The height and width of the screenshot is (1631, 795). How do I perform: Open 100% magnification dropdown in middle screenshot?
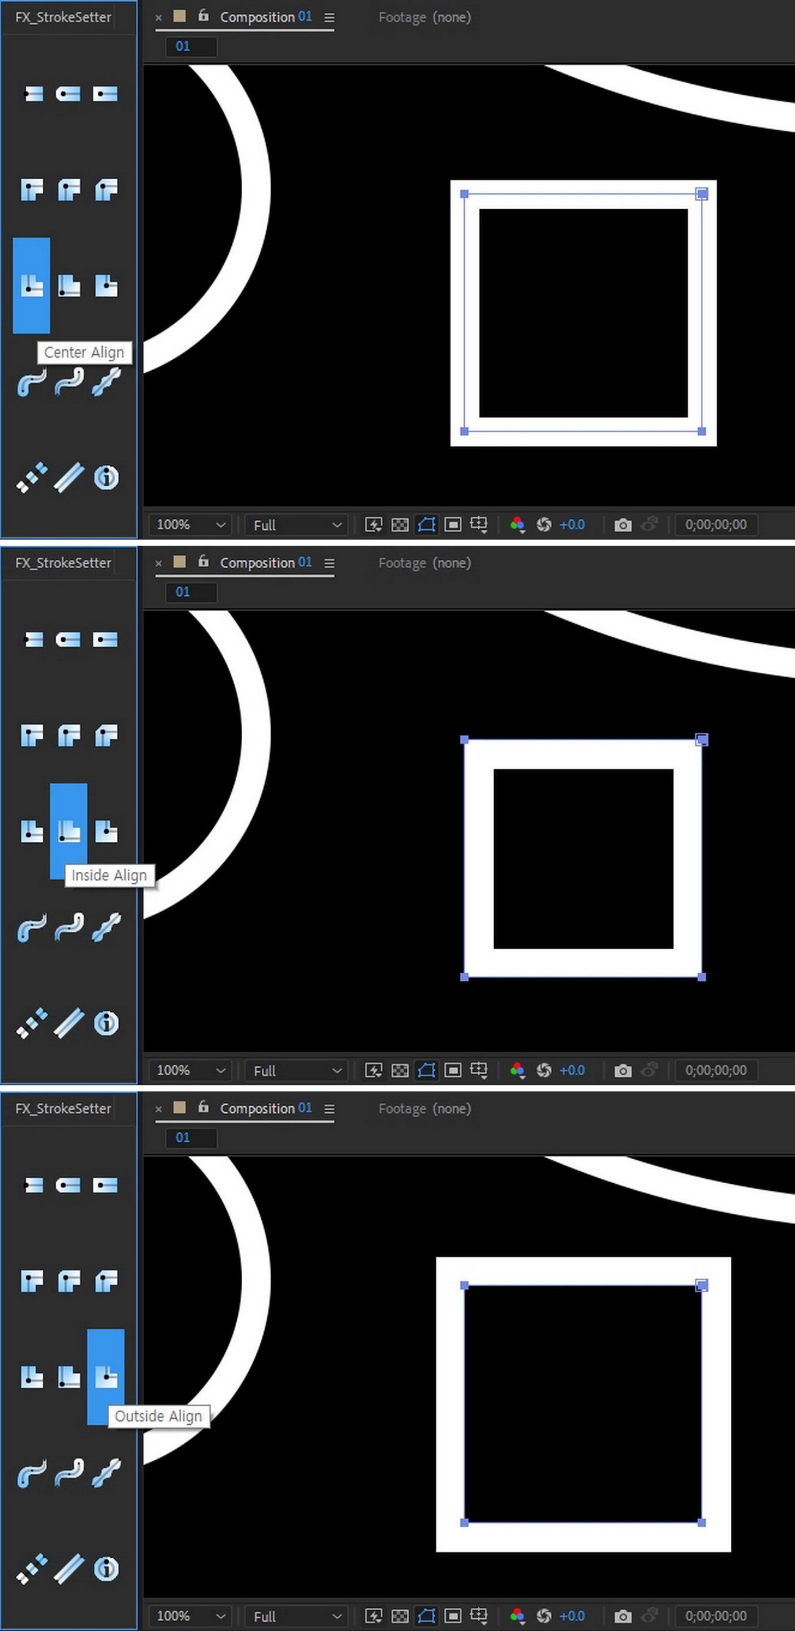pyautogui.click(x=191, y=1071)
